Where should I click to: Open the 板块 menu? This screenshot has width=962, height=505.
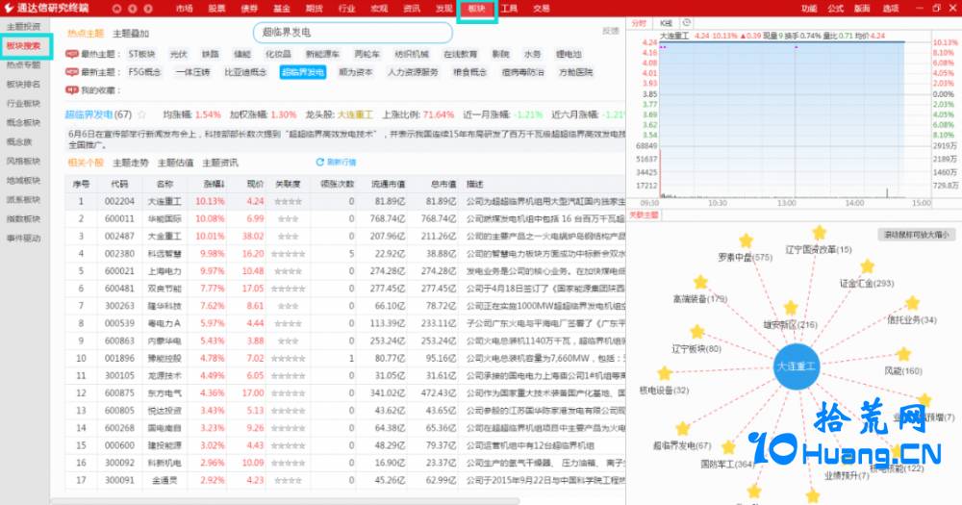477,9
